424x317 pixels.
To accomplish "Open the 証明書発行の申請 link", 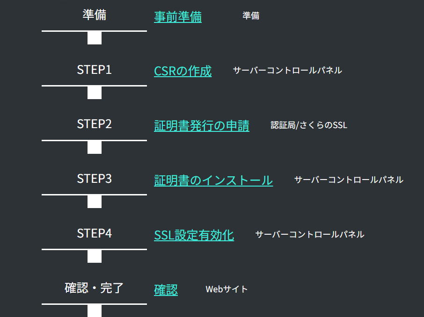I will (x=202, y=126).
